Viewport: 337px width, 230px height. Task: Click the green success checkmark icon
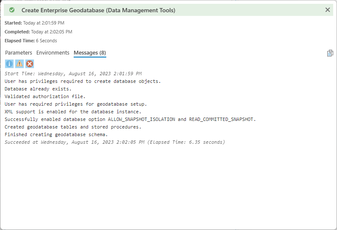pyautogui.click(x=12, y=10)
